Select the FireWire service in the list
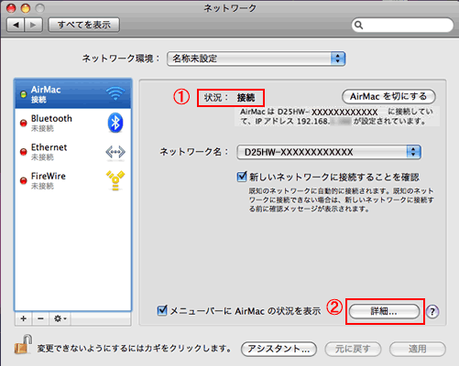Image resolution: width=459 pixels, height=366 pixels. (x=73, y=180)
